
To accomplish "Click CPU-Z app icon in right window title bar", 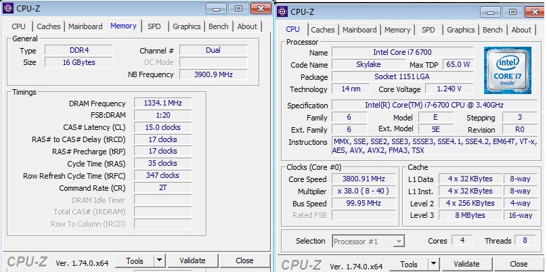I will click(282, 12).
